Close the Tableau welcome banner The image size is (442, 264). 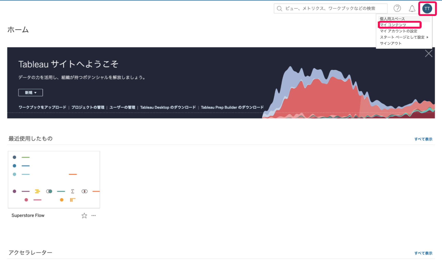point(429,54)
